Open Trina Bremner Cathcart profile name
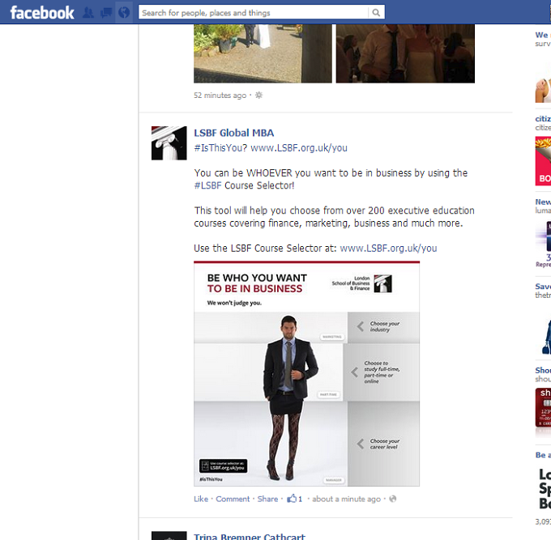This screenshot has width=551, height=540. [250, 537]
